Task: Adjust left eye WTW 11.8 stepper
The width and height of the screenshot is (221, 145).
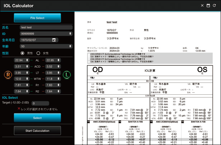Action: [x=58, y=79]
